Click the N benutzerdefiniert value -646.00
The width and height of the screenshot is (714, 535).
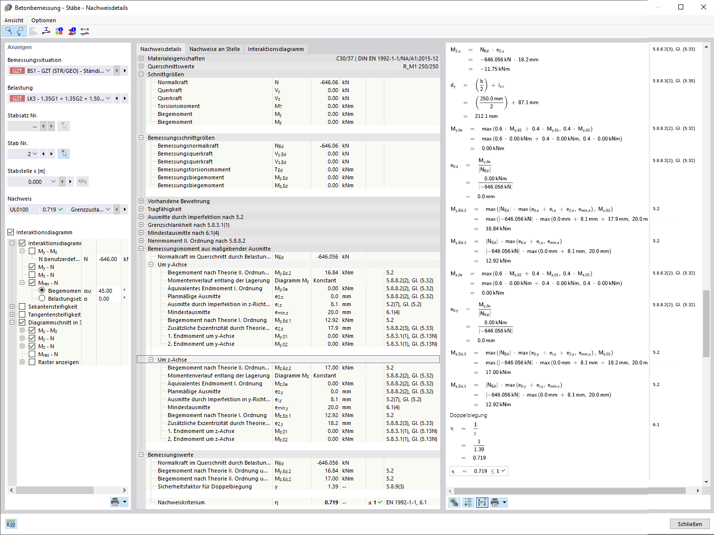[x=108, y=259]
